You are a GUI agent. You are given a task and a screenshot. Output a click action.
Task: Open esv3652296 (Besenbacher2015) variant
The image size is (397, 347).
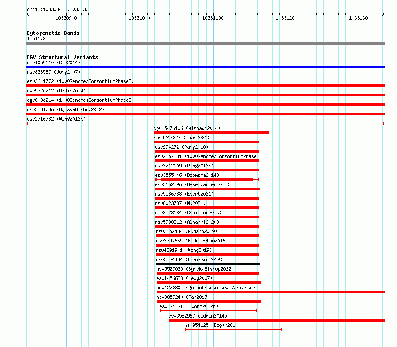192,184
